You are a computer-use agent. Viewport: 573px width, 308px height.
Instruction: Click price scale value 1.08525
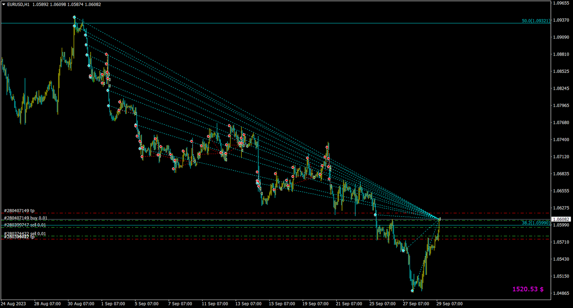point(561,71)
